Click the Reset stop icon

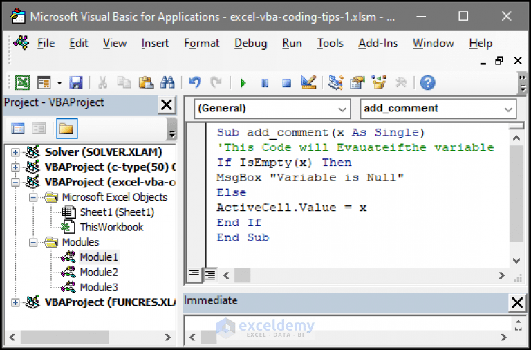pyautogui.click(x=286, y=83)
